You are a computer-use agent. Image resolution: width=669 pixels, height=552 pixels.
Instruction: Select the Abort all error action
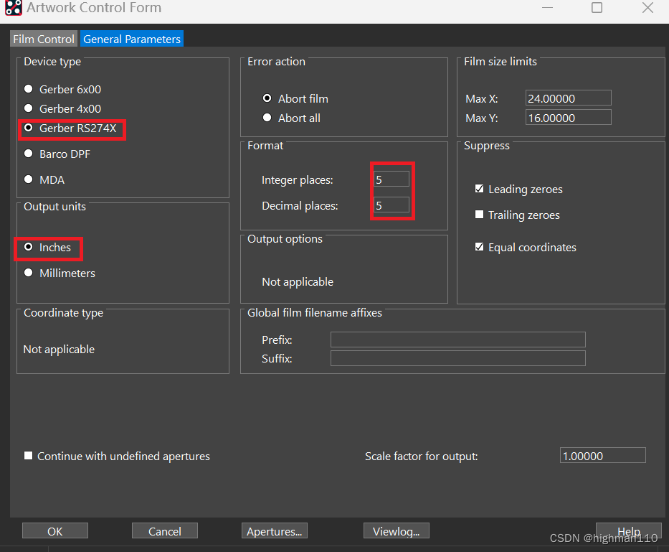(x=267, y=118)
